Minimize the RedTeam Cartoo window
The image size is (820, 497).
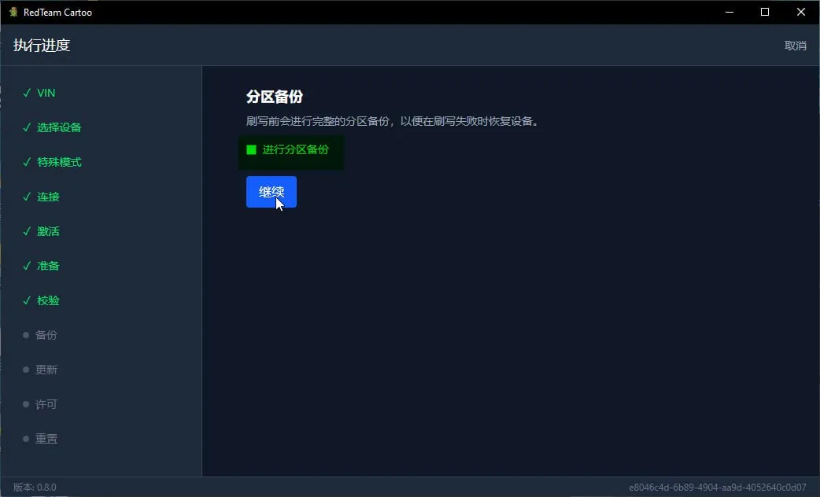coord(730,12)
